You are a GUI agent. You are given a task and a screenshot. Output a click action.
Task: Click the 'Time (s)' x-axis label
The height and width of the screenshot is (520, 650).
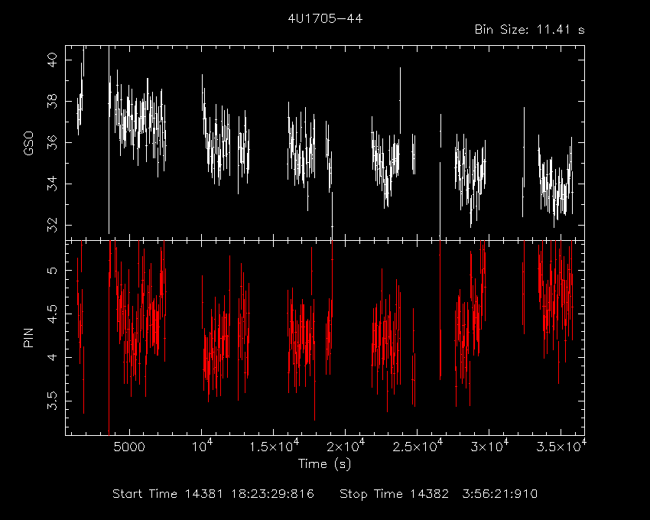pyautogui.click(x=324, y=464)
